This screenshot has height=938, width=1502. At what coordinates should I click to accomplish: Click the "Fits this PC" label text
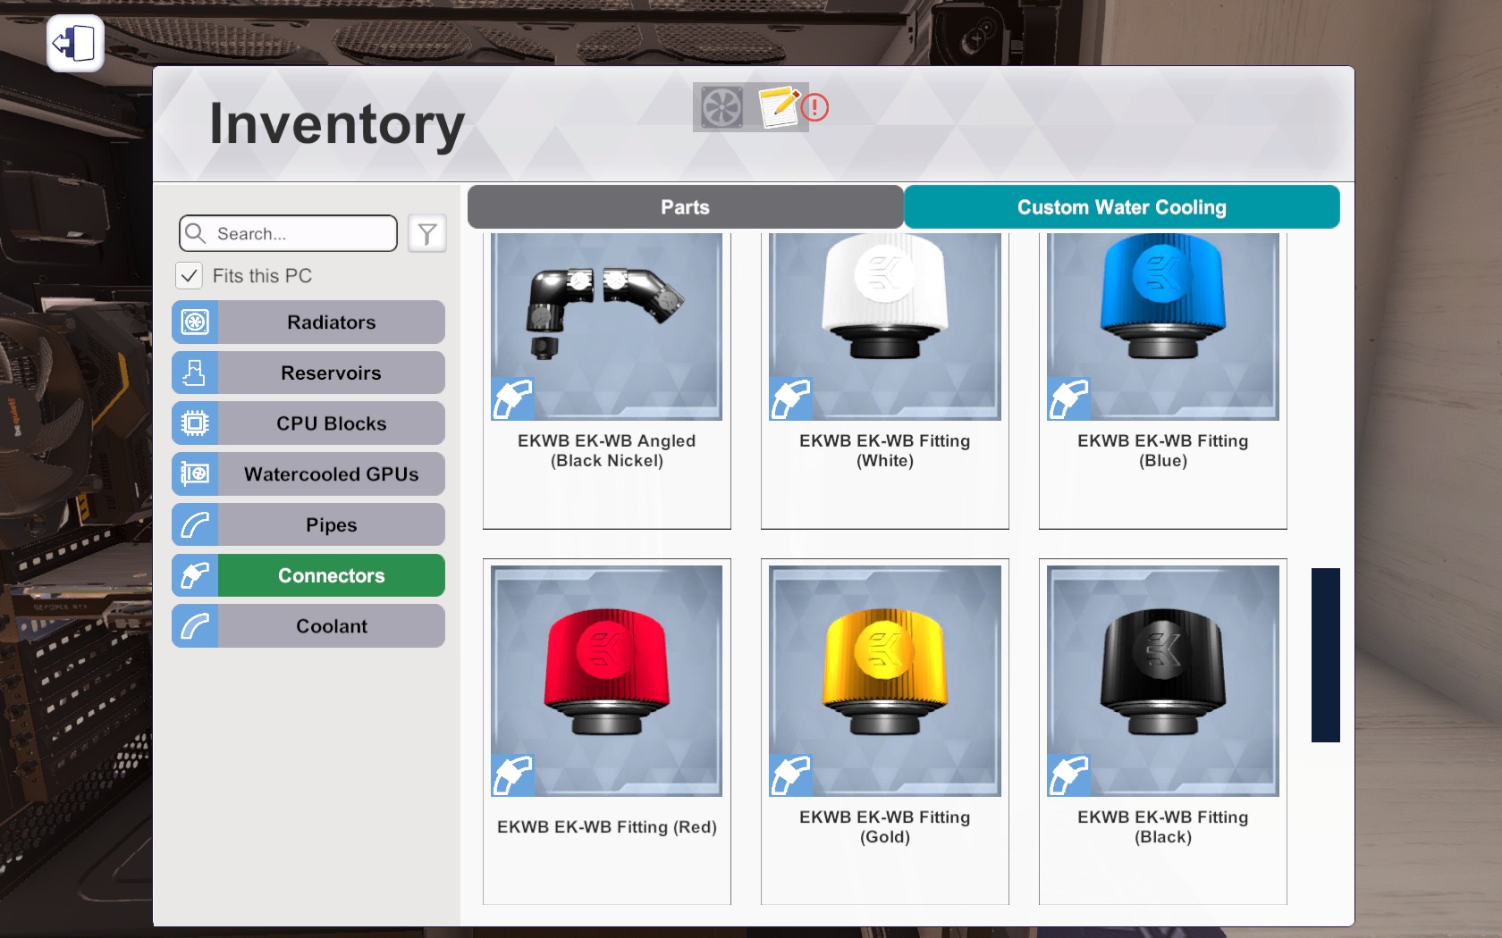click(x=262, y=276)
